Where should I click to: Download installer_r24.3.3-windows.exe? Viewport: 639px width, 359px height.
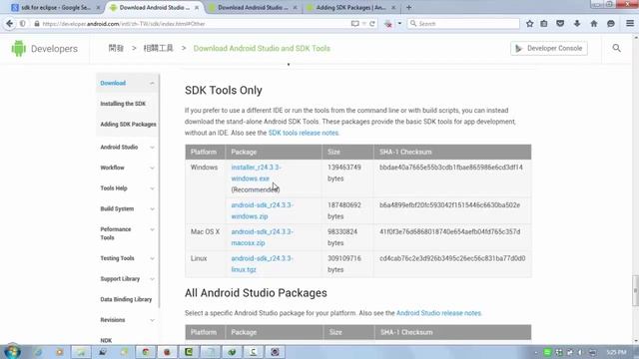[x=256, y=173]
